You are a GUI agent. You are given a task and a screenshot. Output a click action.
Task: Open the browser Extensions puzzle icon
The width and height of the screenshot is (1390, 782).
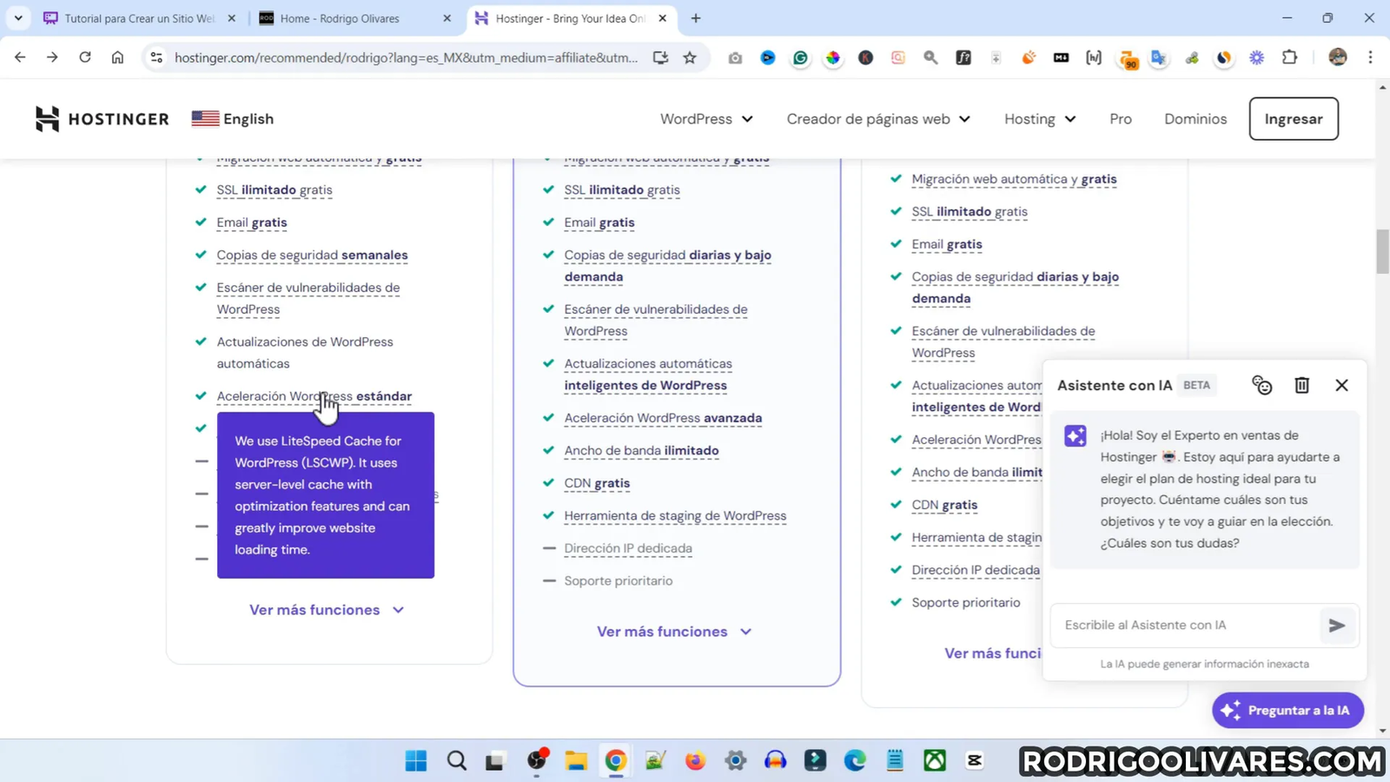tap(1290, 57)
